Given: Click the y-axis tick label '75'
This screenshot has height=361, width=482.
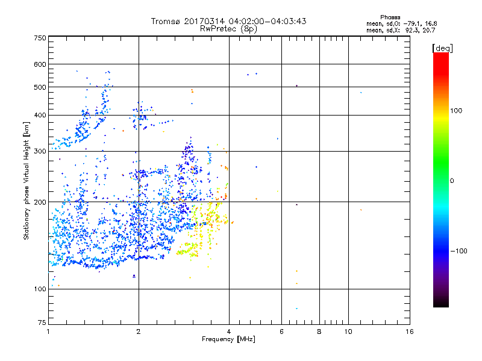Looking at the screenshot, I should pos(42,322).
